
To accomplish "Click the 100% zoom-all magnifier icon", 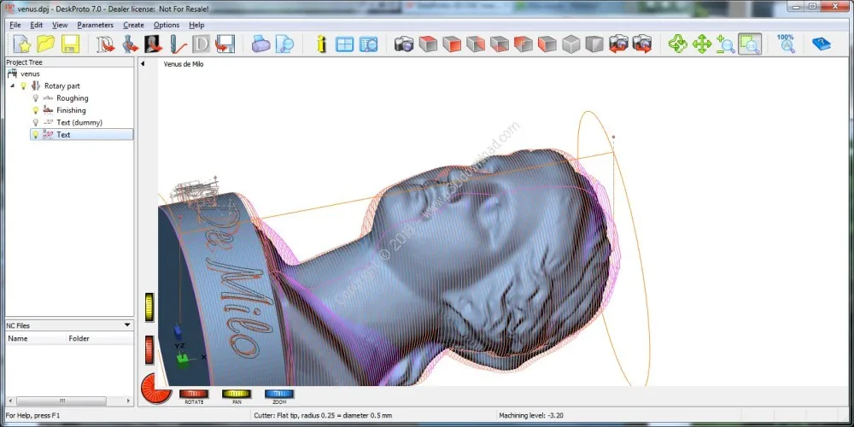I will click(787, 44).
